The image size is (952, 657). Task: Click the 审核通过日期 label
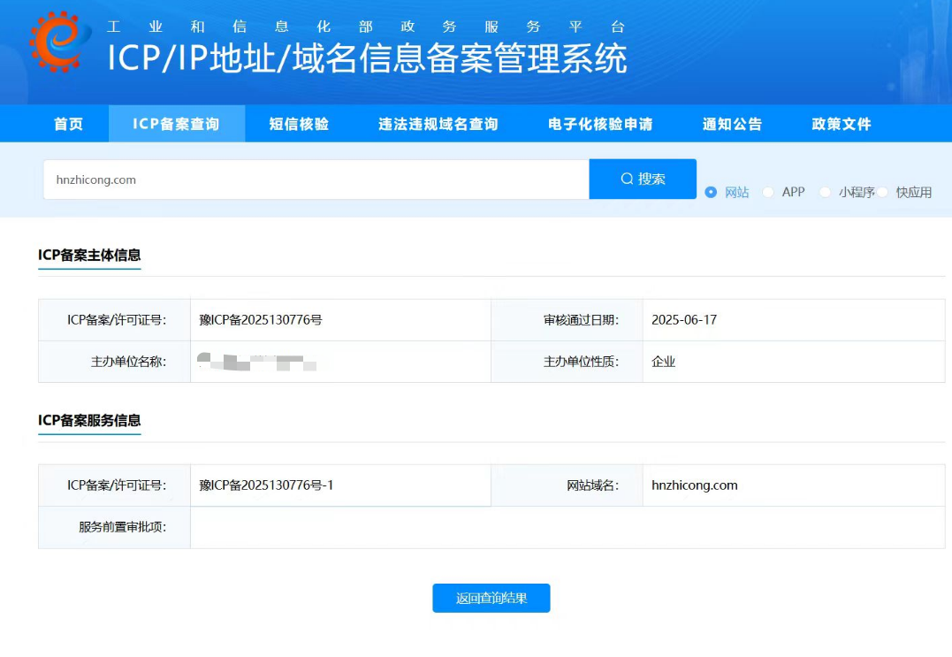tap(581, 320)
